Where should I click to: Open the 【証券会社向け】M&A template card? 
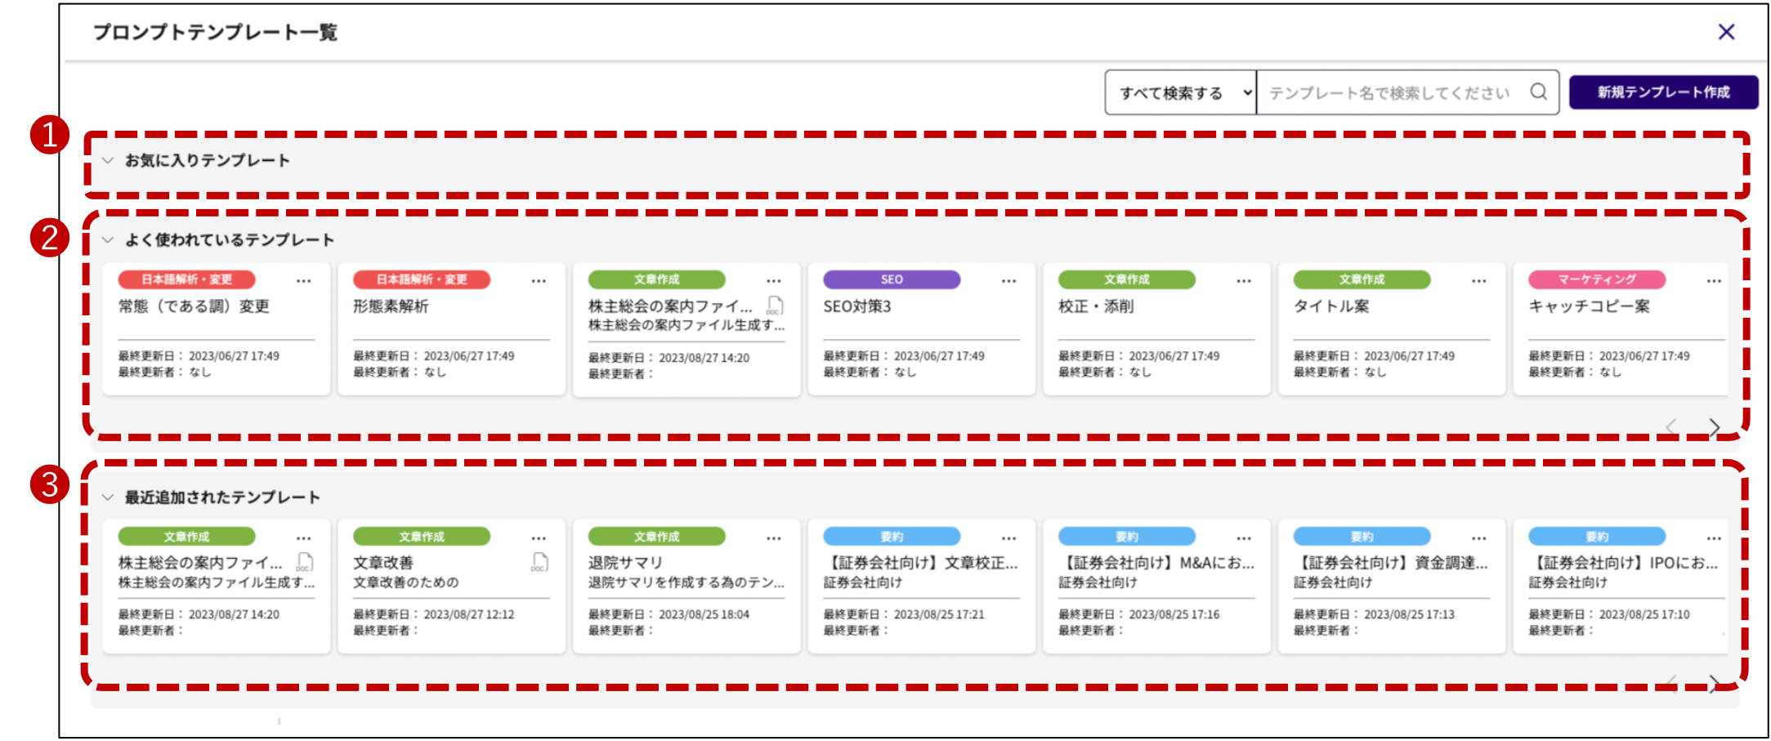pos(1156,586)
